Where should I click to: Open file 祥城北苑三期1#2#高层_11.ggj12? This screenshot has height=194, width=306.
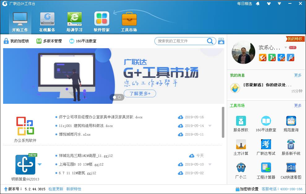(x=86, y=156)
